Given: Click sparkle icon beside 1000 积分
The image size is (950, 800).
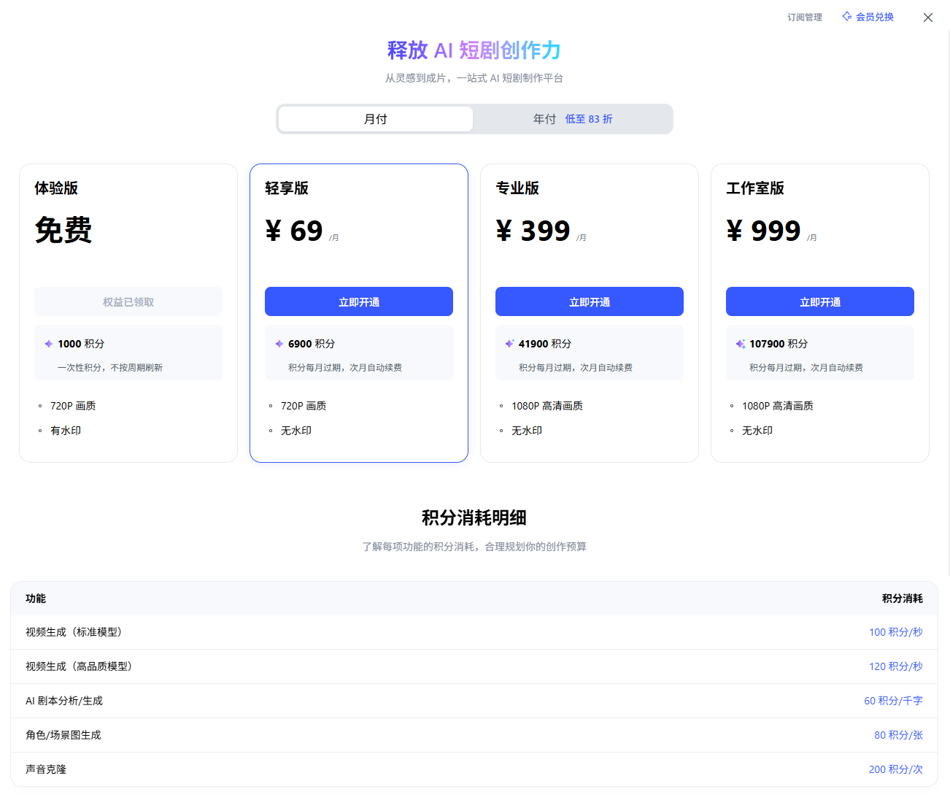Looking at the screenshot, I should [48, 344].
